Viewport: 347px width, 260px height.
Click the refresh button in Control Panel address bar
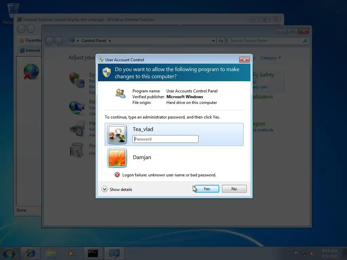point(221,41)
